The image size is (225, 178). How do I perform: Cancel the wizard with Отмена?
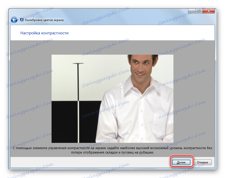tap(202, 162)
